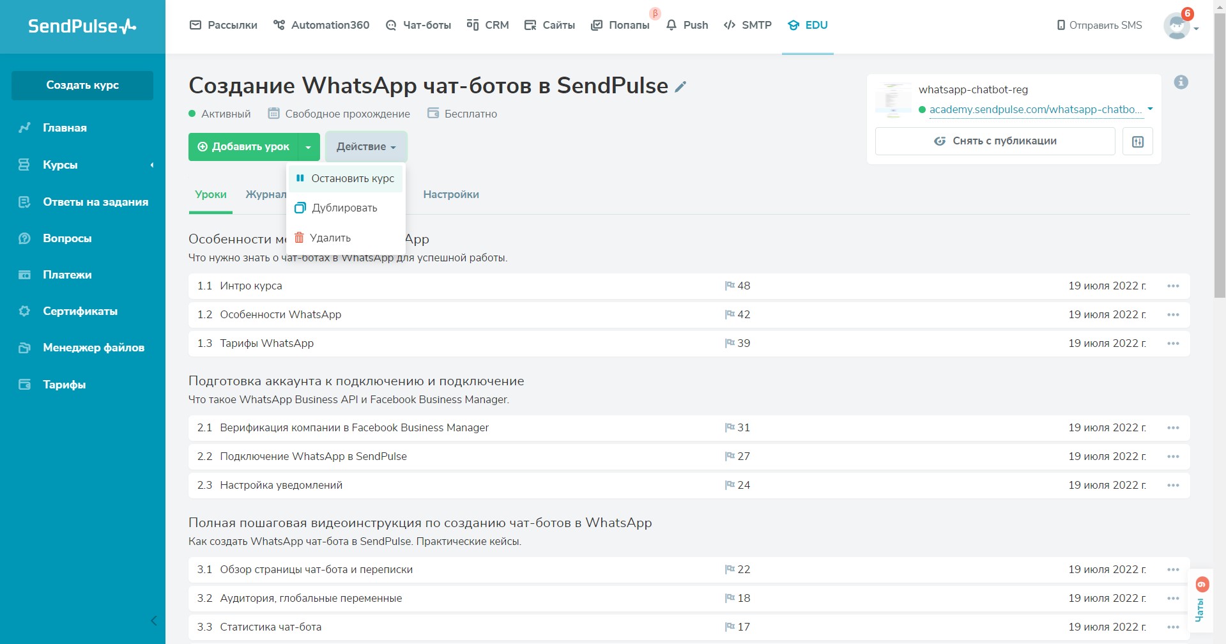The image size is (1226, 644).
Task: Open academy.sendpulse.com course link
Action: tap(1035, 110)
